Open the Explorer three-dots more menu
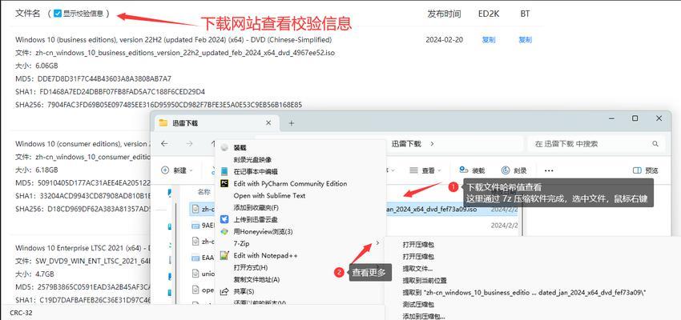 point(549,170)
